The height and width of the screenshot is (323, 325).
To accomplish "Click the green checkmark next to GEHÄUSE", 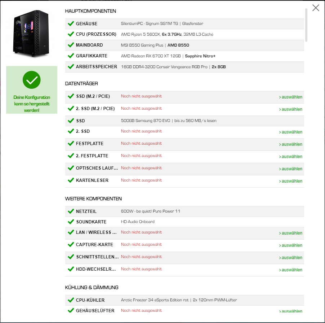I will click(71, 24).
